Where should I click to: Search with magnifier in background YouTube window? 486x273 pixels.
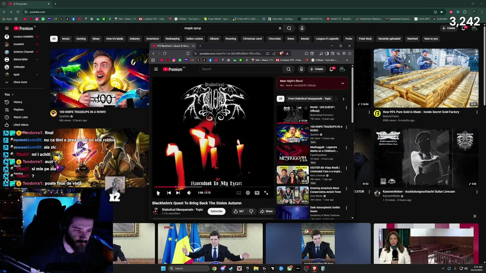tap(289, 28)
